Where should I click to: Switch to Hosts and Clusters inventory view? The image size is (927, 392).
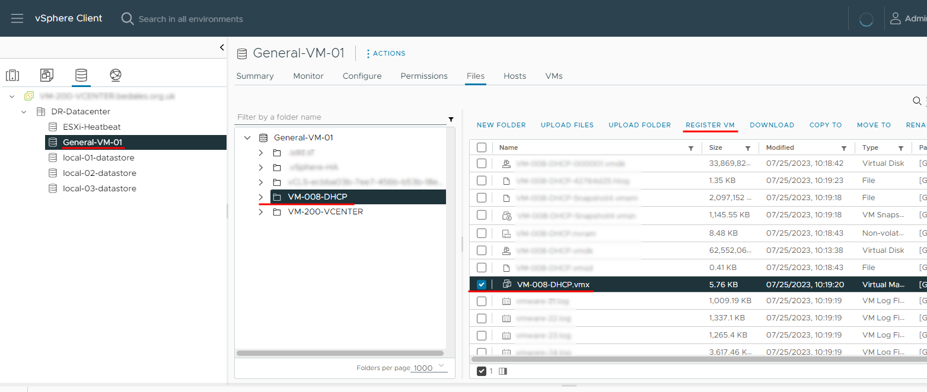(12, 75)
